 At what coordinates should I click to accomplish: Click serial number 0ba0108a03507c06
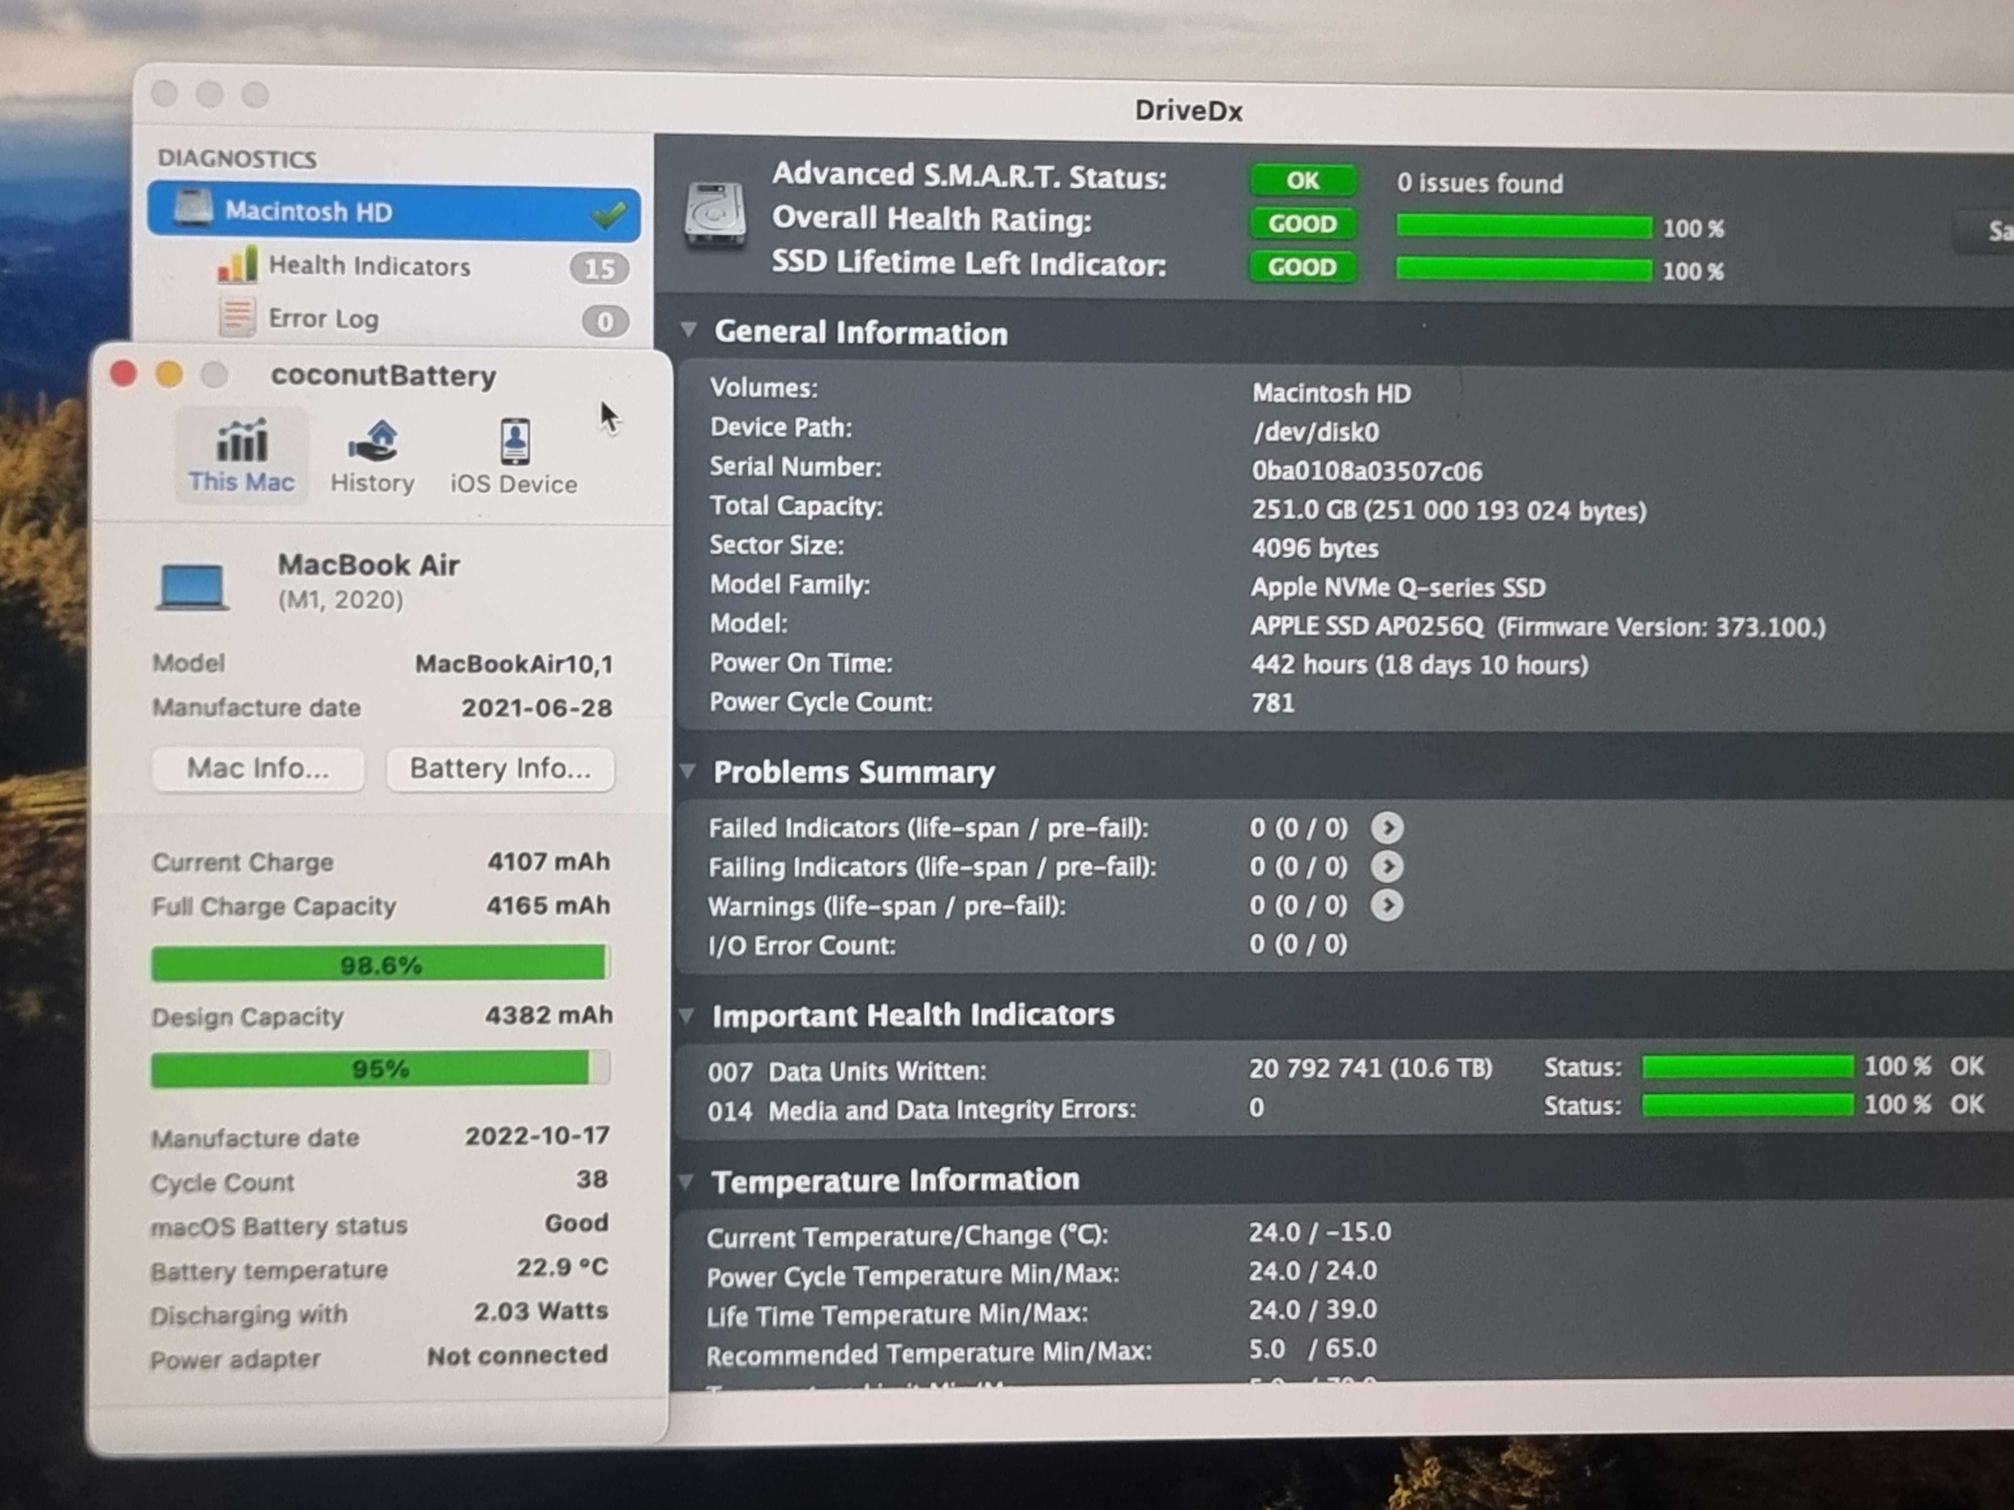(x=1366, y=472)
